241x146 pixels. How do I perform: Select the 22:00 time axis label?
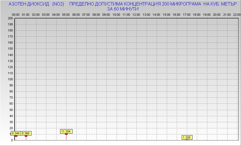(237, 14)
